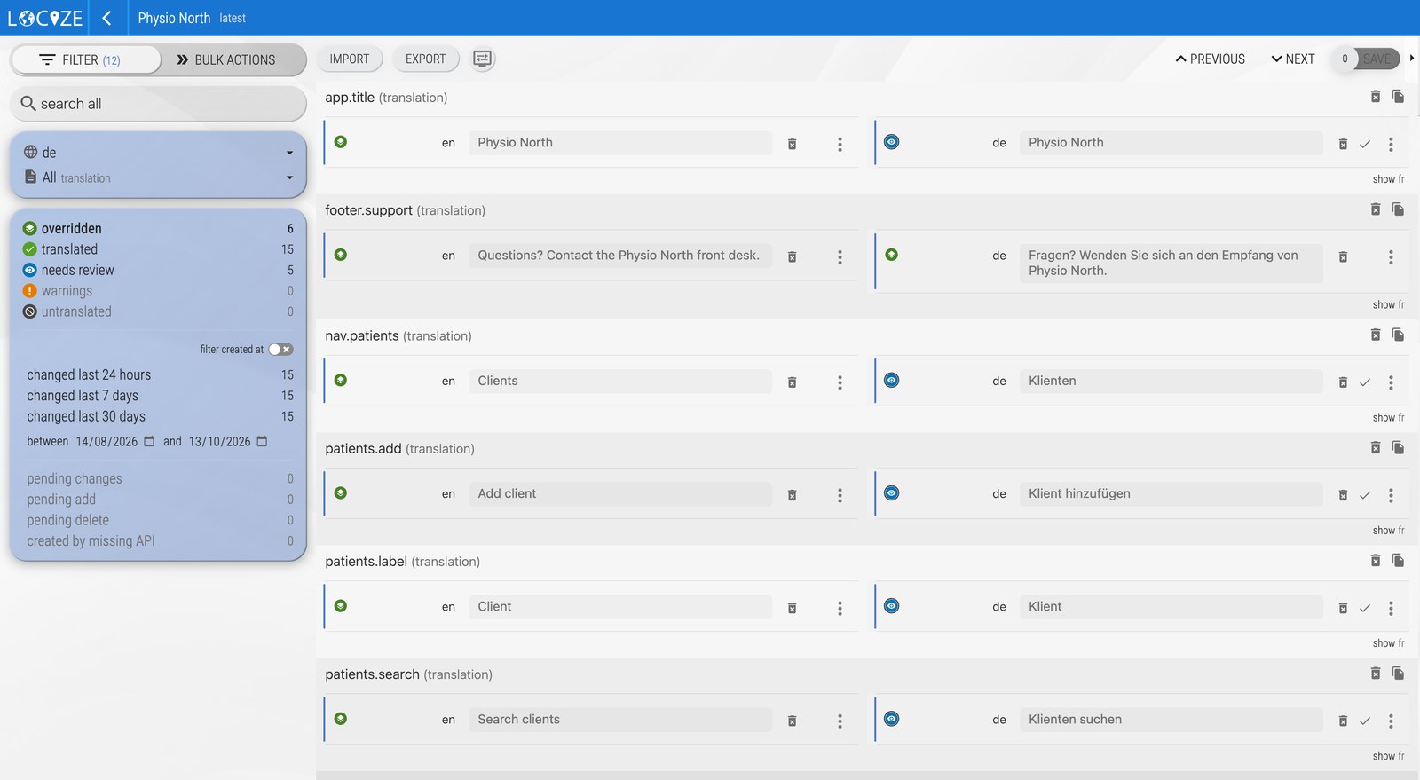This screenshot has width=1420, height=780.
Task: Open calendar picker for the 14/08/2026 start date
Action: point(149,441)
